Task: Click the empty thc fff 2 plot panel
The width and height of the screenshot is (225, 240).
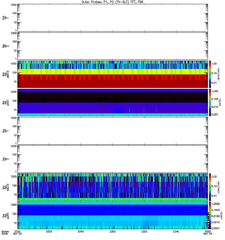Action: click(x=113, y=159)
